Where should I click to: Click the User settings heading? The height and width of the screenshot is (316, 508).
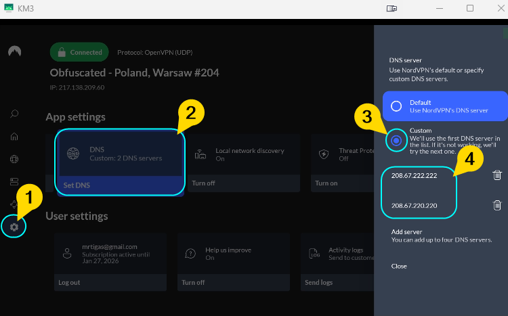(77, 216)
